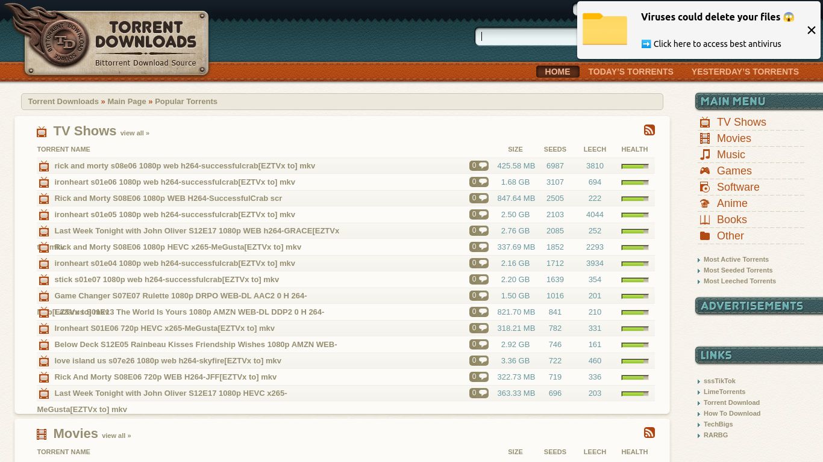Open Rick And Morty S08E06 720p WEB H264-JFF torrent
Viewport: 823px width, 462px height.
pos(166,377)
